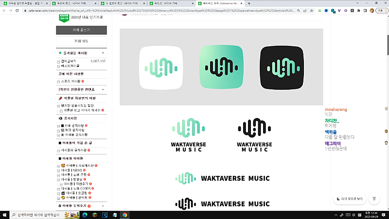Open the Windows notification center icon
The height and width of the screenshot is (219, 389).
point(384,215)
